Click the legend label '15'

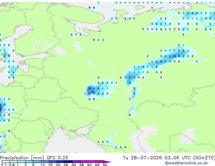pos(50,165)
